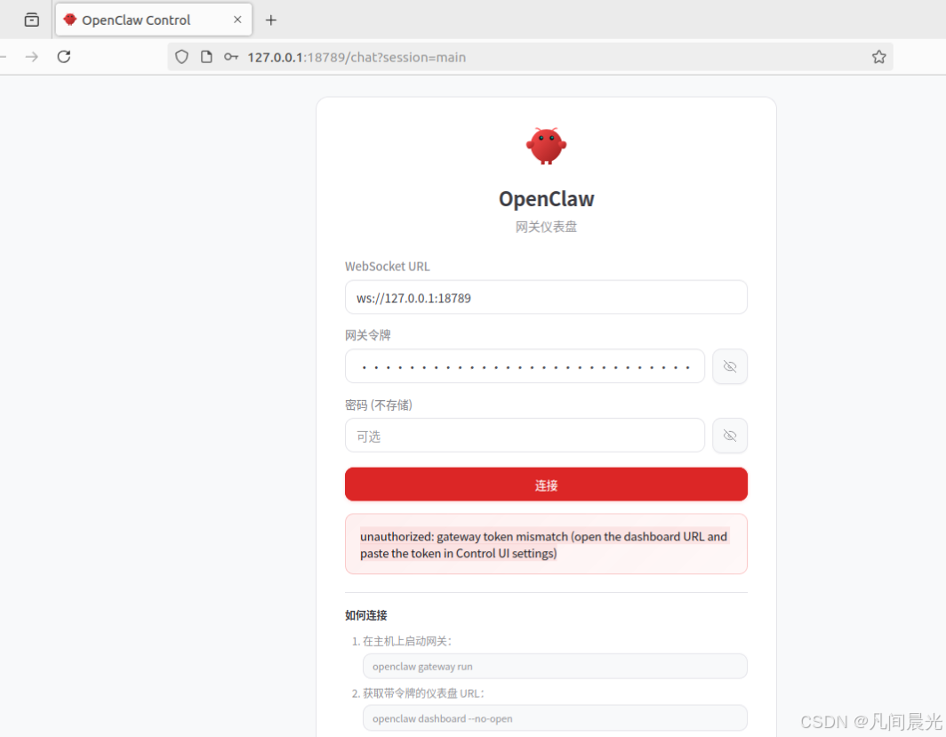Close the OpenClaw Control tab
The width and height of the screenshot is (946, 737).
pos(237,20)
